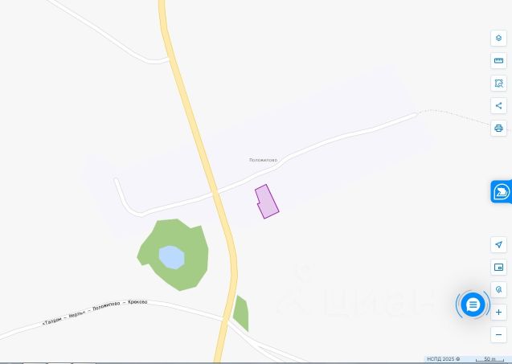Activate the area search selection tool

[x=498, y=84]
